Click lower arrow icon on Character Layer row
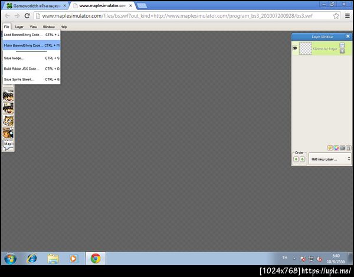354x277 pixels. click(342, 51)
